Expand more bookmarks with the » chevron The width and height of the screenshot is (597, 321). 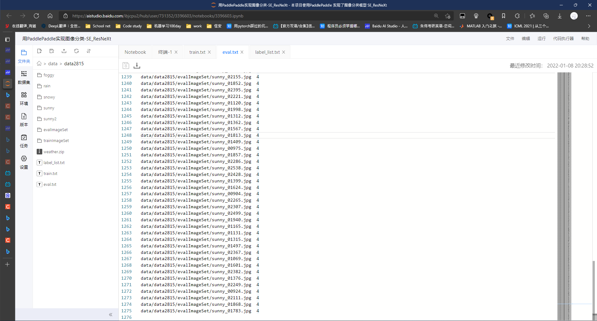(x=589, y=26)
